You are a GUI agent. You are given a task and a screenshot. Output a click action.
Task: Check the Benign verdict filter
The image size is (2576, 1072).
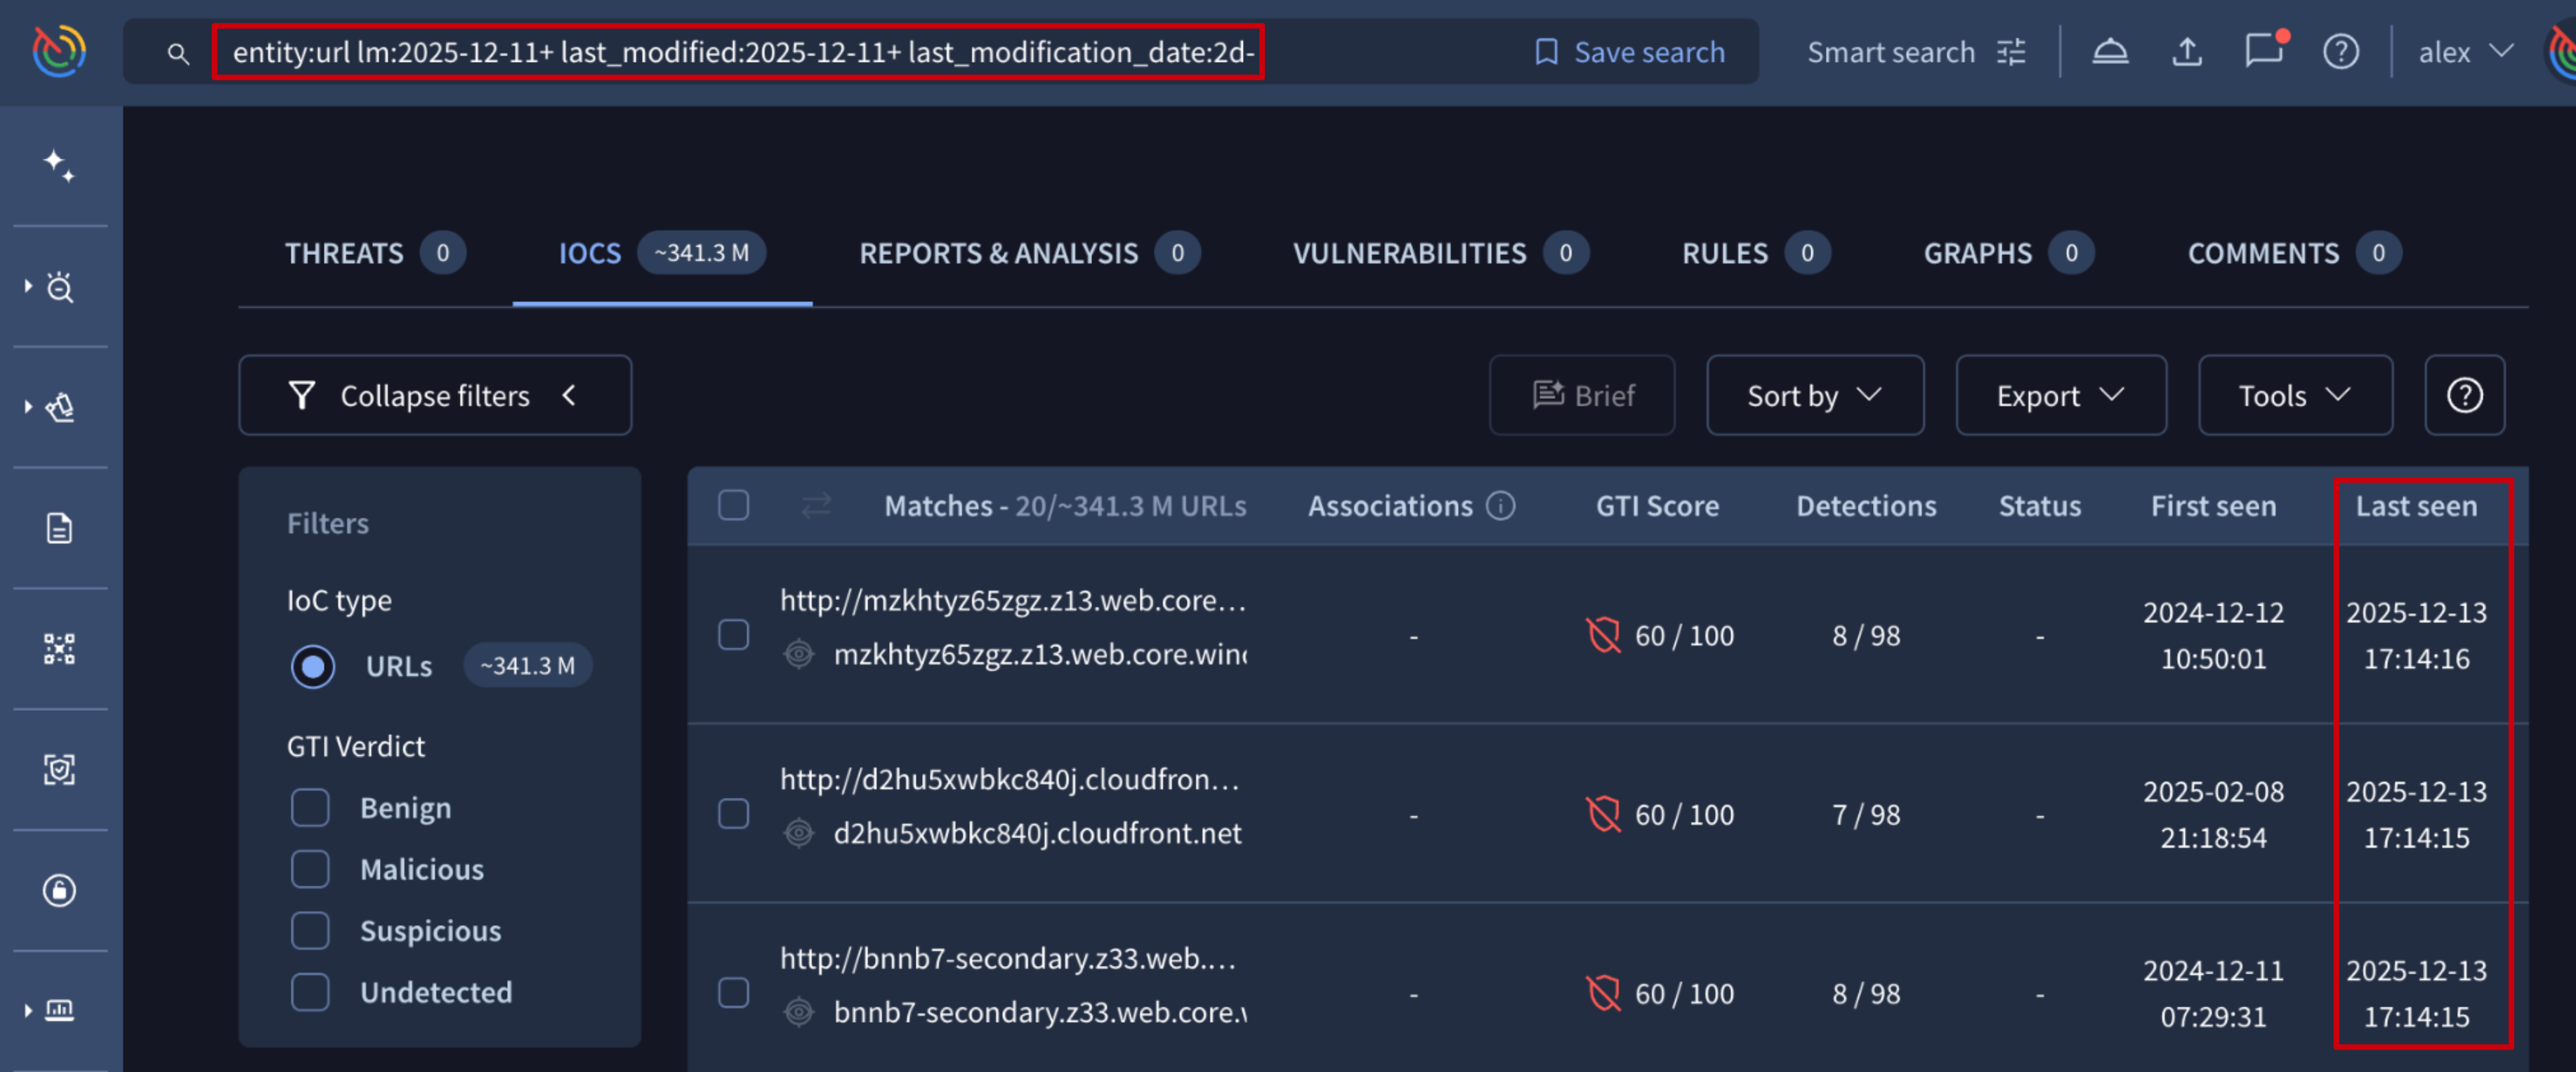(310, 808)
